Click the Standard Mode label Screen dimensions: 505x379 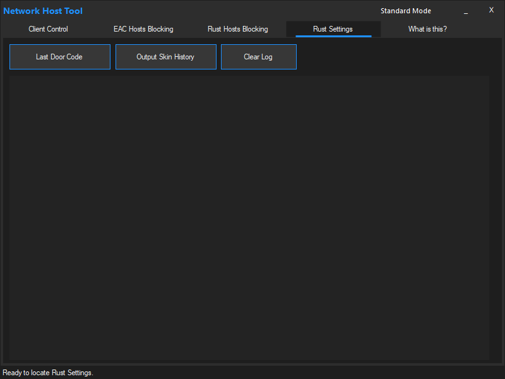[406, 11]
